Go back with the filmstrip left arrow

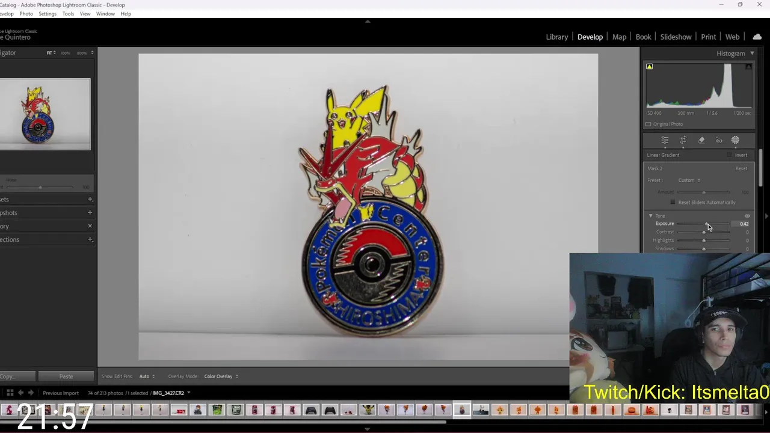coord(20,393)
